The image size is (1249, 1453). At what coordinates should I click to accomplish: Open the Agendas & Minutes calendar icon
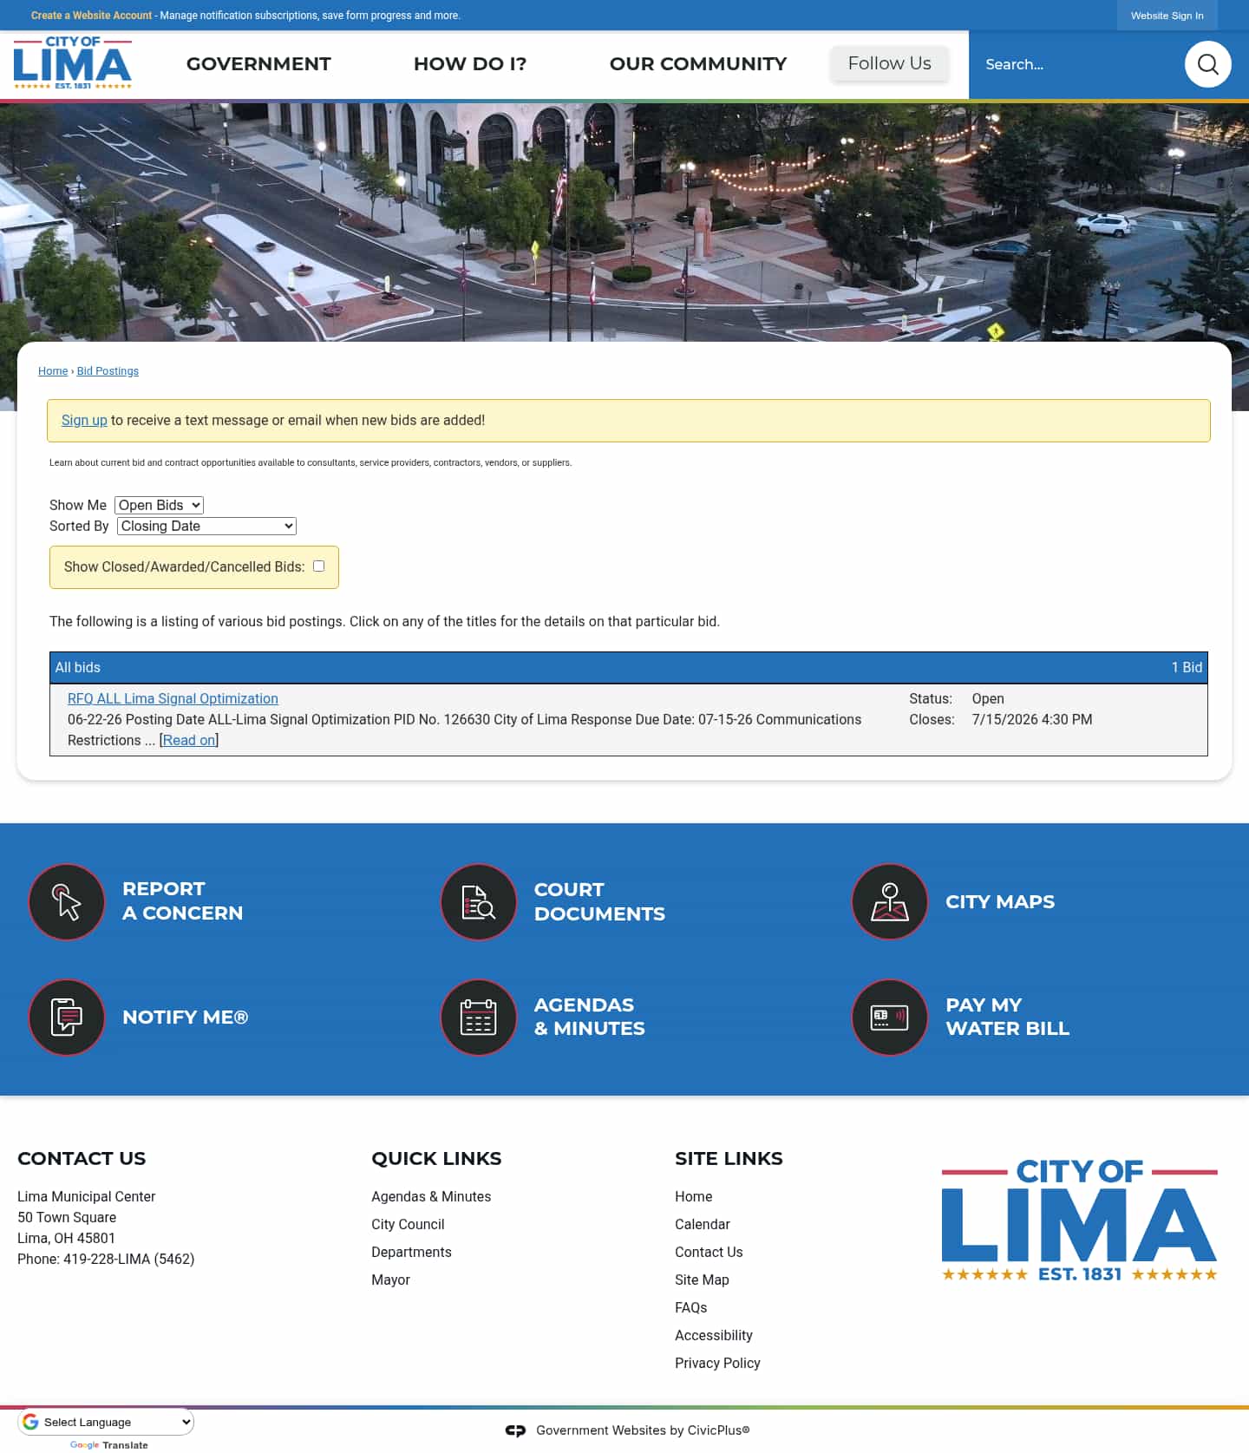[479, 1017]
